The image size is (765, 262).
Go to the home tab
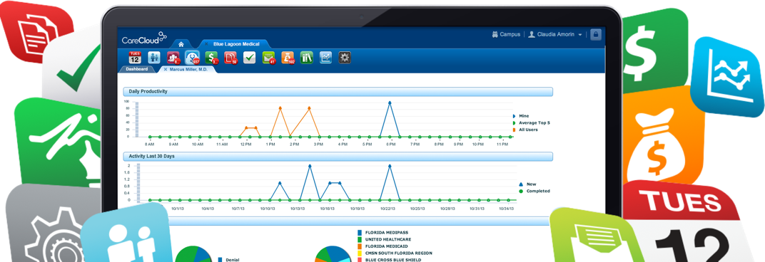click(181, 44)
